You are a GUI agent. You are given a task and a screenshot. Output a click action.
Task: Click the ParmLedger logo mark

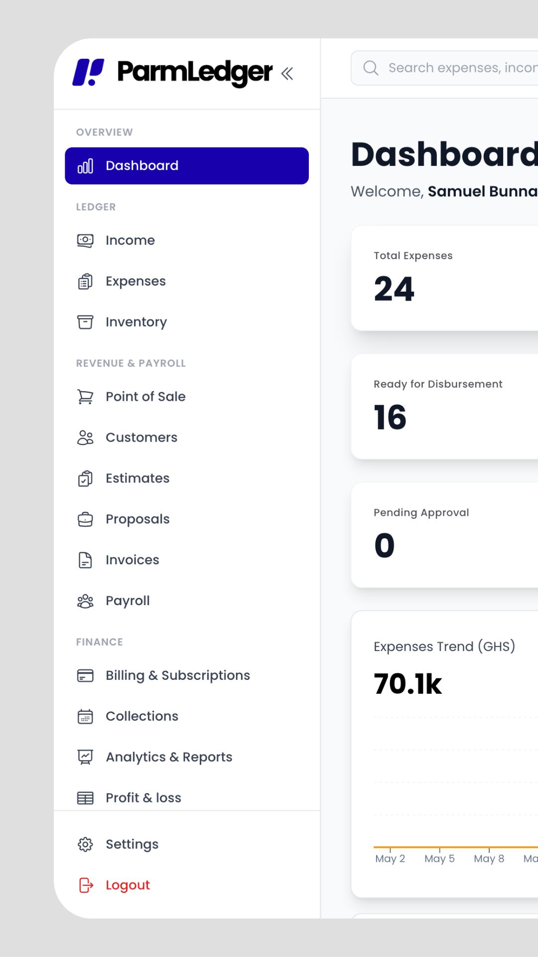(x=88, y=72)
